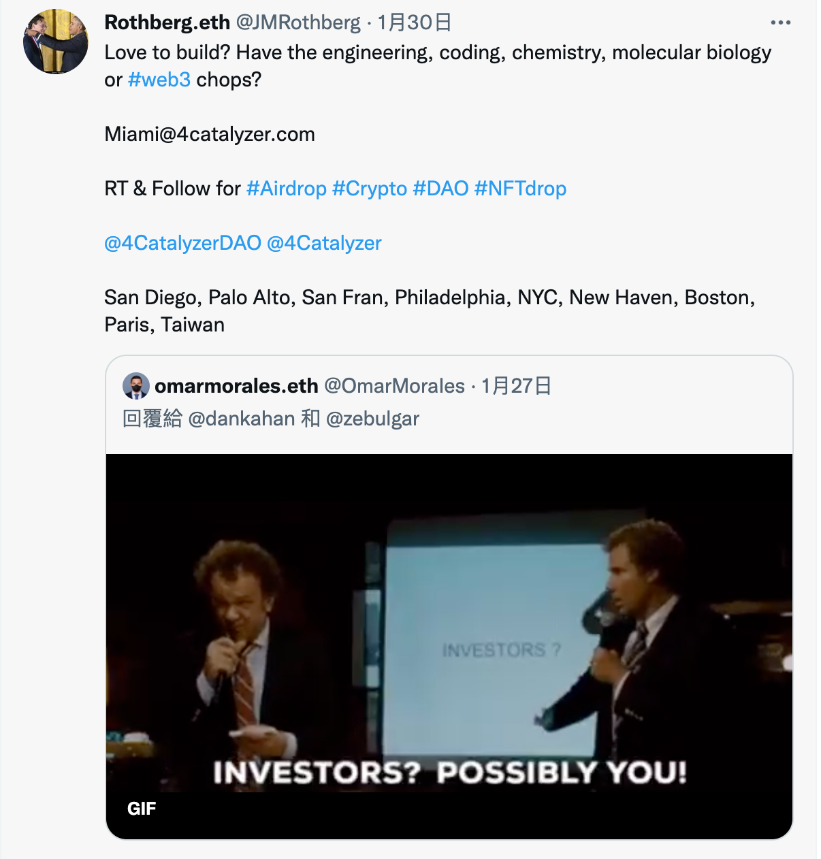Open the @4Catalyzer mention

click(324, 243)
